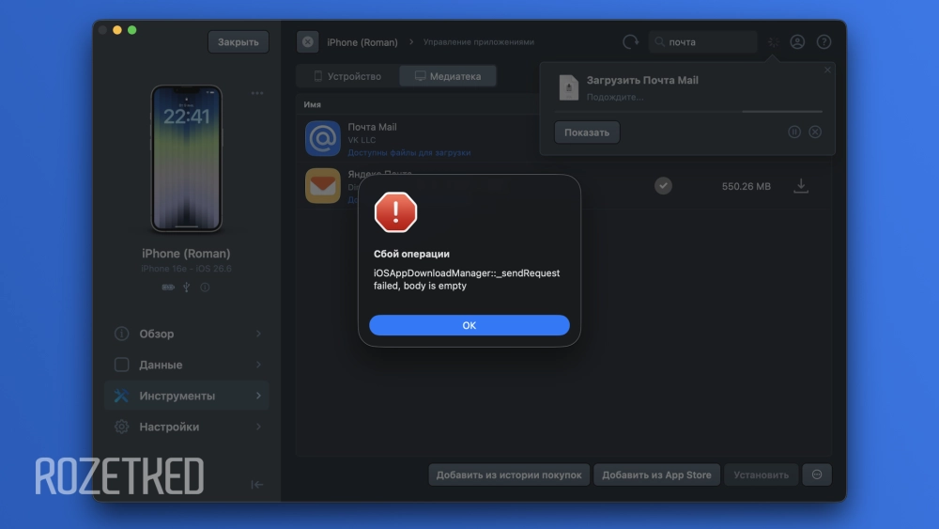Viewport: 939px width, 529px height.
Task: Click the 550.26 MB size value
Action: coord(747,186)
